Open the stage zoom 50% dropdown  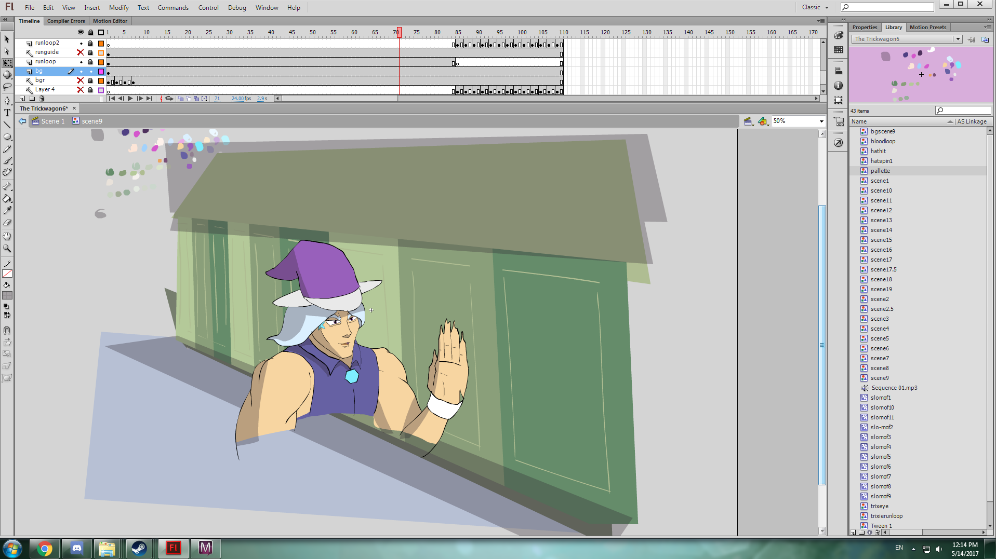(x=821, y=121)
